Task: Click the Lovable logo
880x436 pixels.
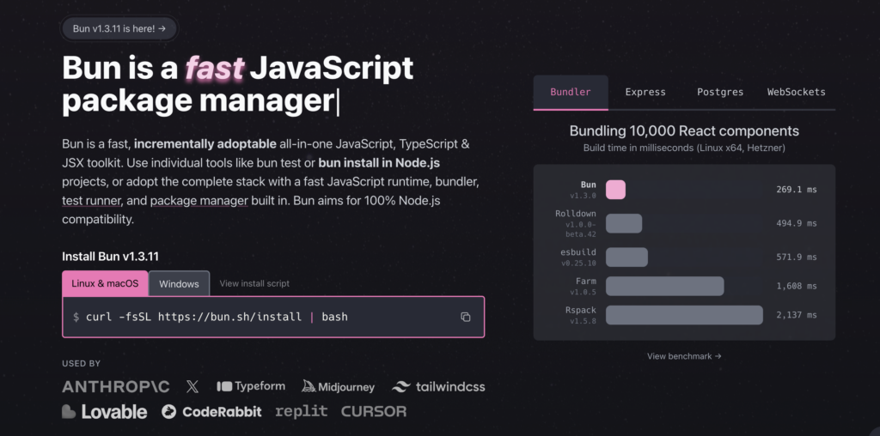Action: pos(105,412)
